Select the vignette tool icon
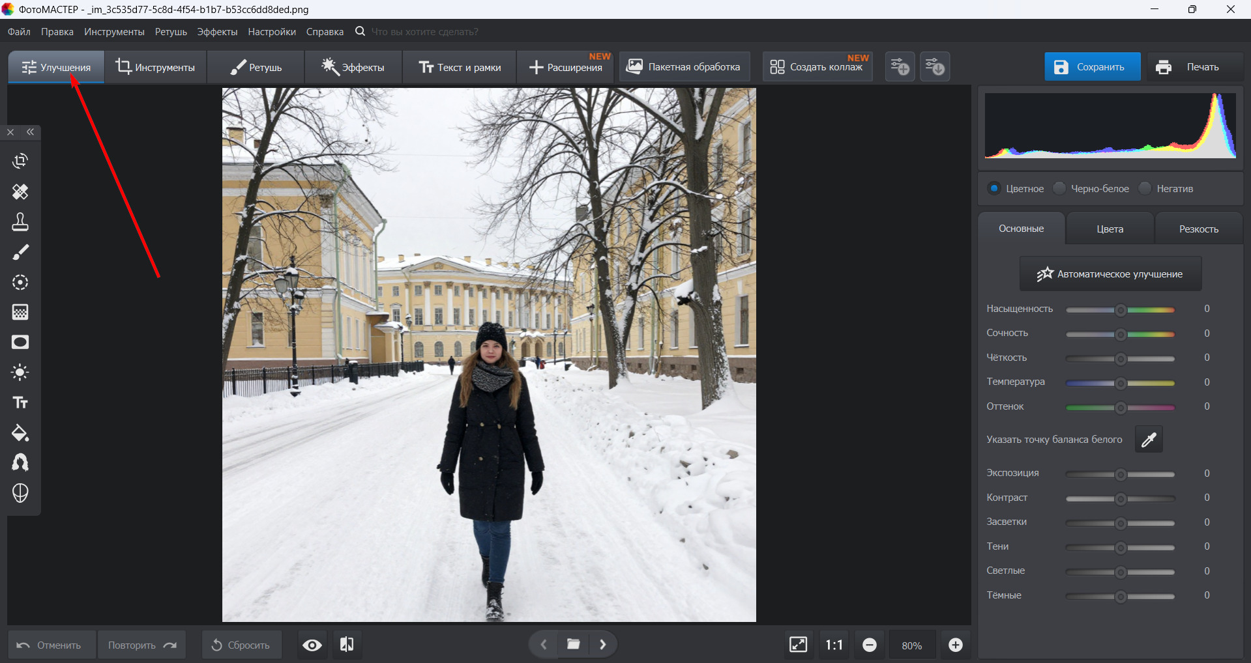The height and width of the screenshot is (663, 1251). pyautogui.click(x=20, y=343)
